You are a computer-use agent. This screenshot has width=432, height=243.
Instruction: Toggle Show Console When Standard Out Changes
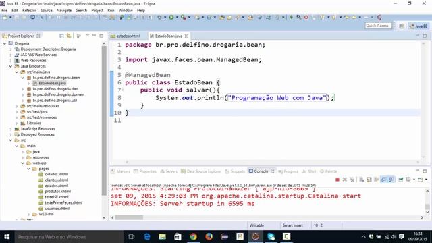pyautogui.click(x=384, y=180)
